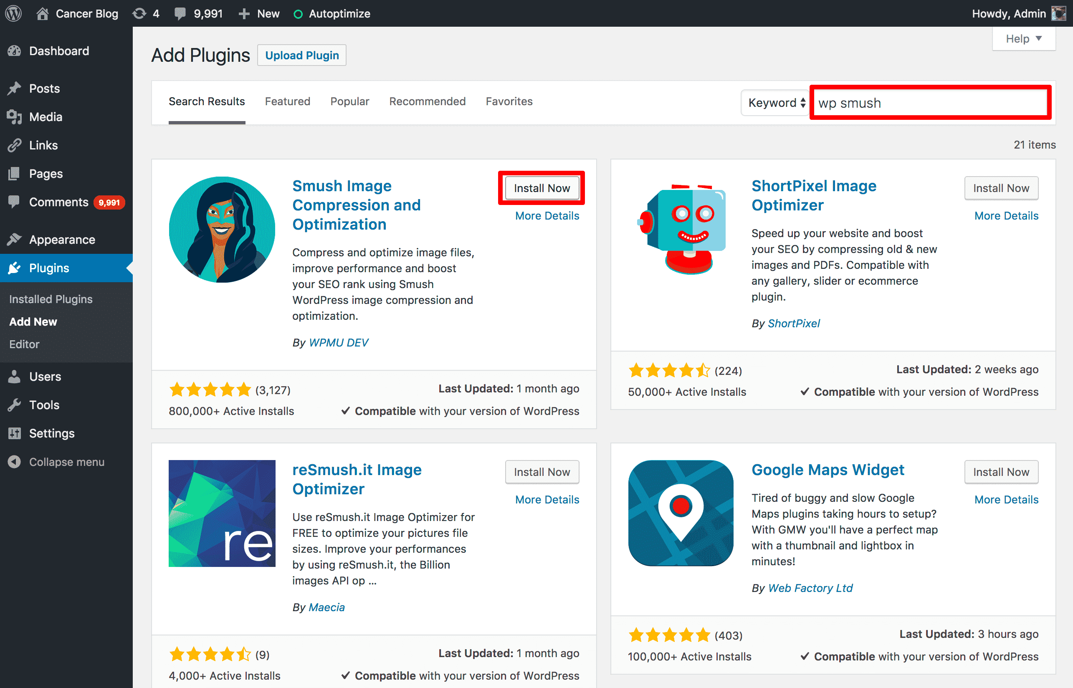Switch to the Search Results tab

(x=207, y=101)
